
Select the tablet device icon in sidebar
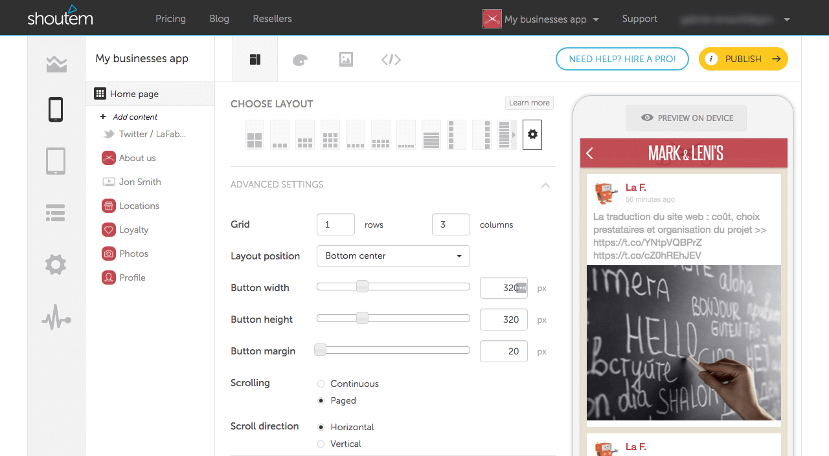[56, 161]
